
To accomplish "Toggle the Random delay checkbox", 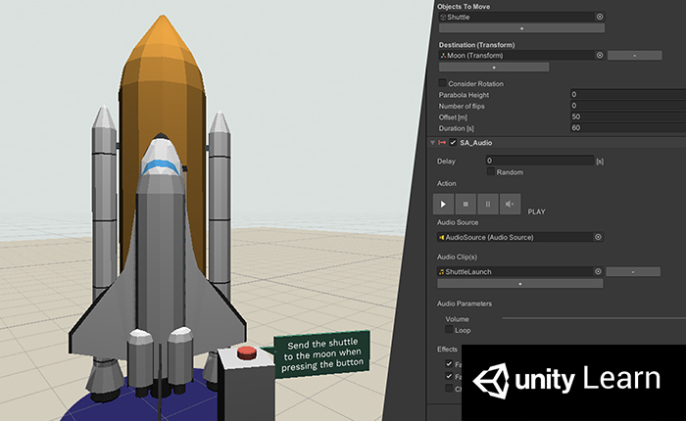I will click(491, 172).
